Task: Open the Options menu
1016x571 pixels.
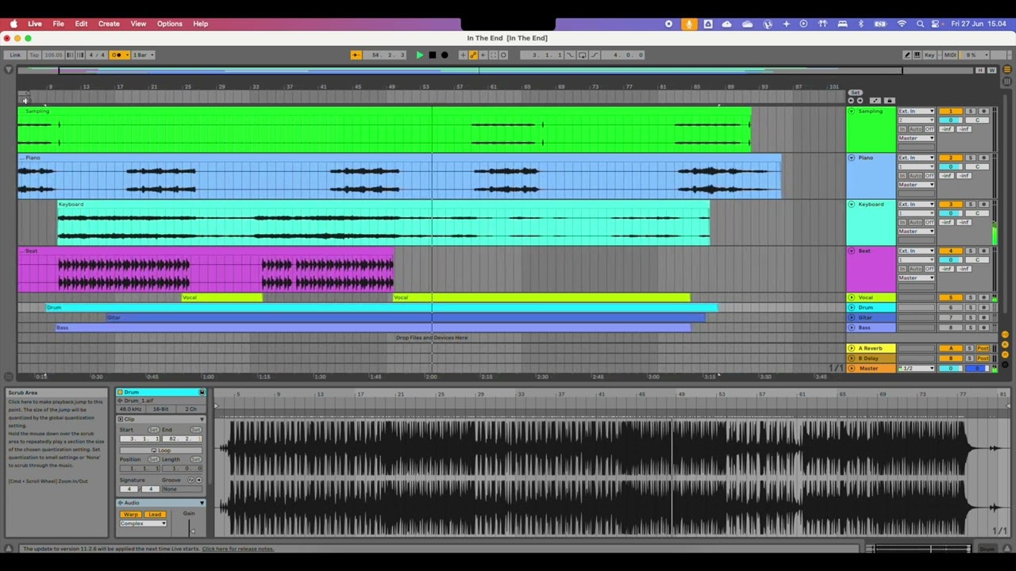Action: [x=169, y=24]
